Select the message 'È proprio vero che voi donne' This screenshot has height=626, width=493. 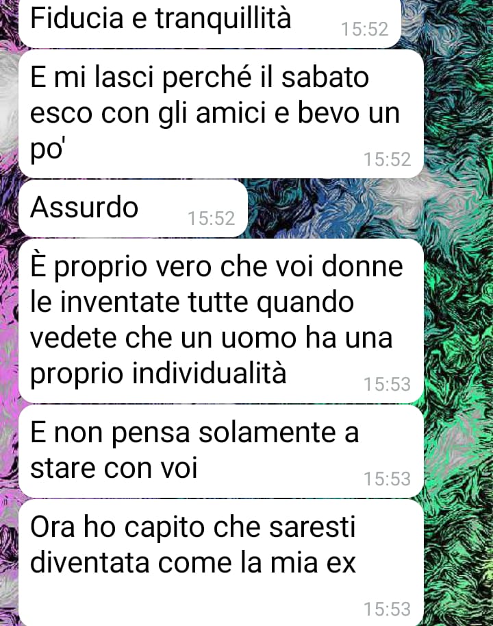[220, 321]
